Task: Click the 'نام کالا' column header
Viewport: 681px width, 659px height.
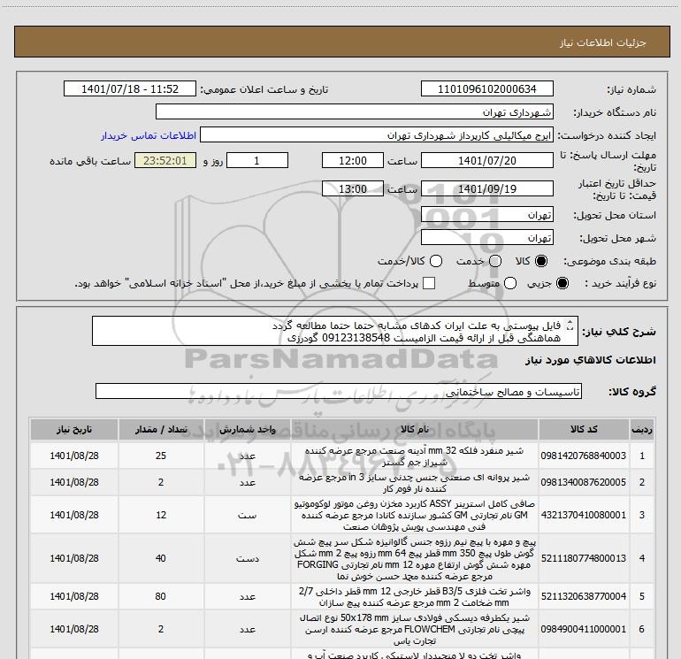Action: point(414,430)
